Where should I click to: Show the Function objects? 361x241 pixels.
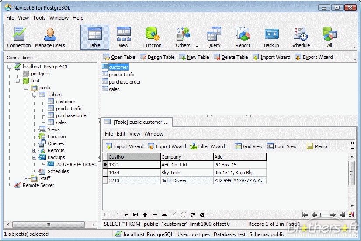[152, 37]
